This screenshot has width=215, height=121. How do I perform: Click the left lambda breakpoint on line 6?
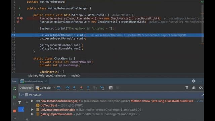tap(18, 18)
